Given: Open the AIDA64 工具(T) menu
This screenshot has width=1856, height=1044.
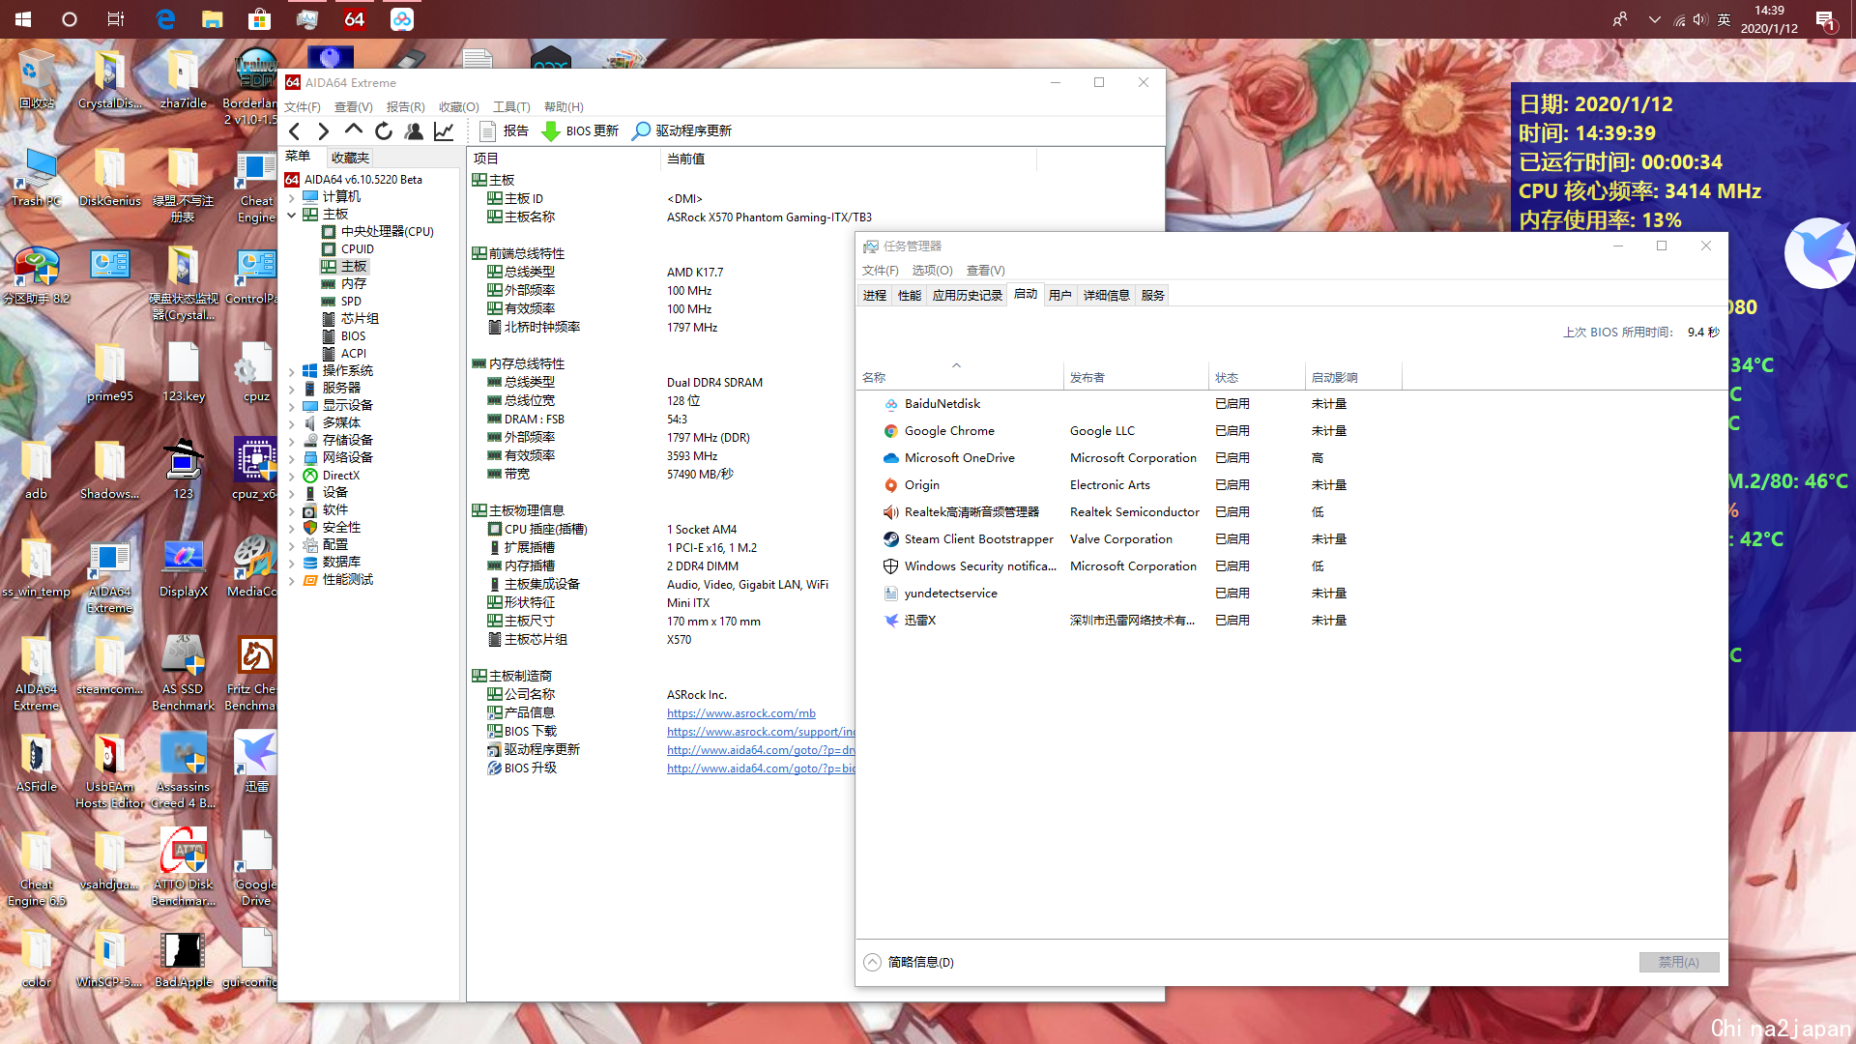Looking at the screenshot, I should pyautogui.click(x=511, y=107).
